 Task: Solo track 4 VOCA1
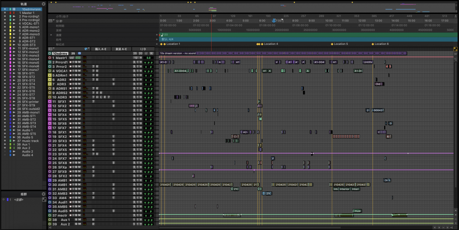(76, 71)
